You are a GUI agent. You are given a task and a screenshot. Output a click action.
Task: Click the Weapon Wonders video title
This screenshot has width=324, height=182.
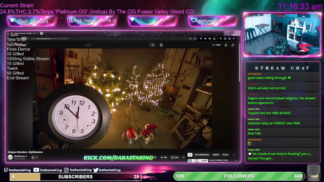pyautogui.click(x=25, y=152)
